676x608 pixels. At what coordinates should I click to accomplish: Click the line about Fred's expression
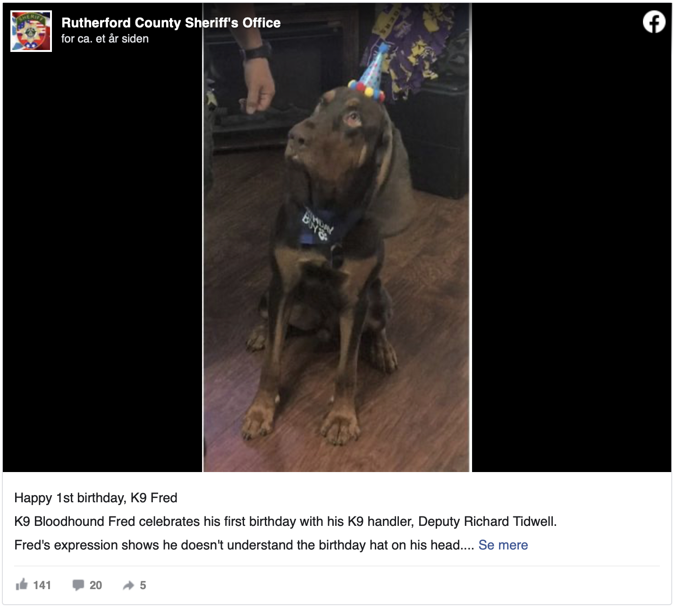244,545
